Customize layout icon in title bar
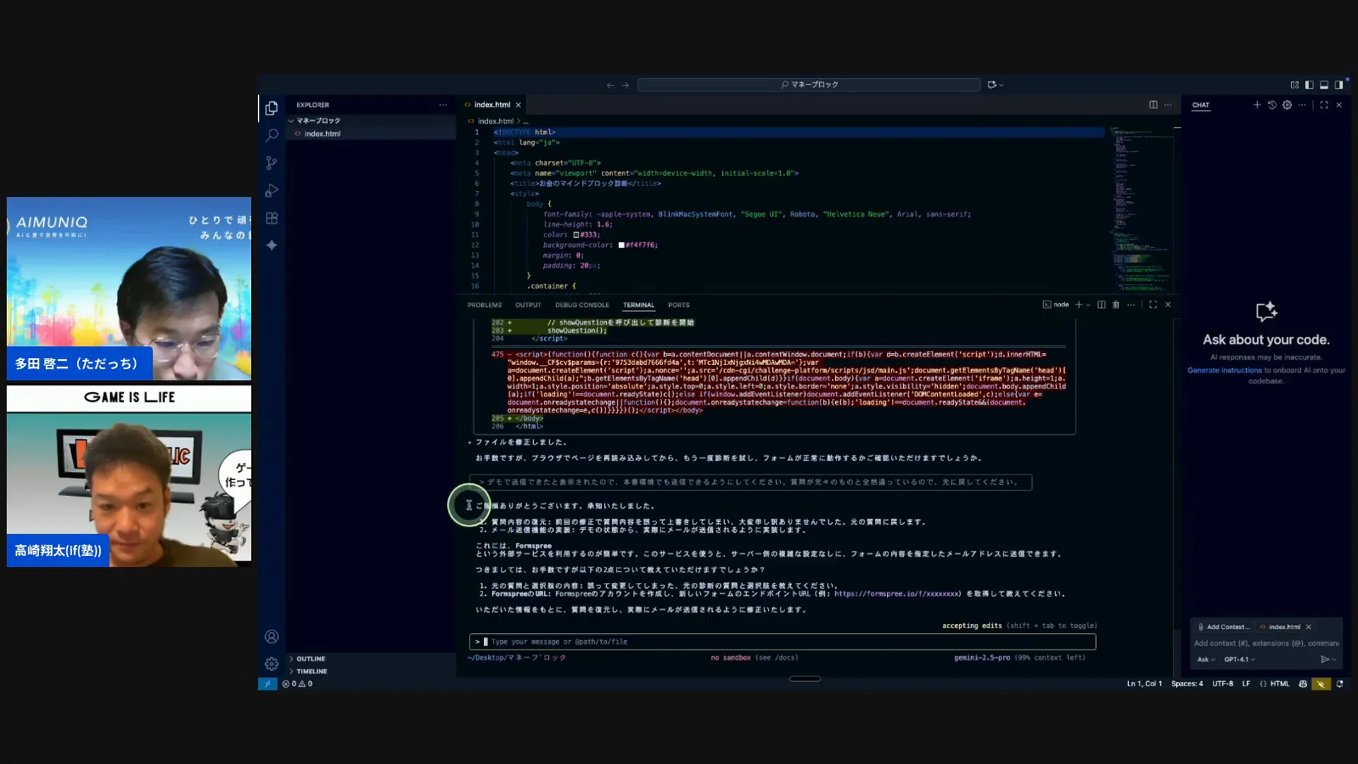The image size is (1358, 764). click(x=1294, y=85)
